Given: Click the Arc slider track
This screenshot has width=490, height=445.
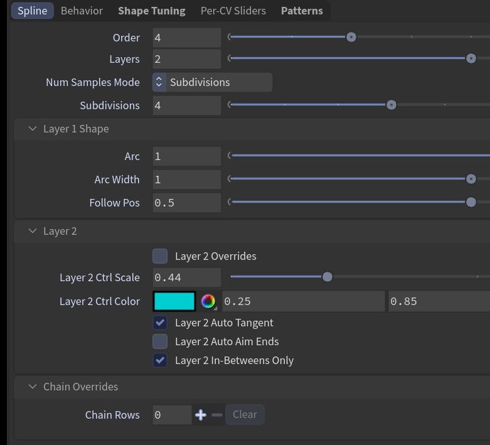Looking at the screenshot, I should click(x=360, y=156).
